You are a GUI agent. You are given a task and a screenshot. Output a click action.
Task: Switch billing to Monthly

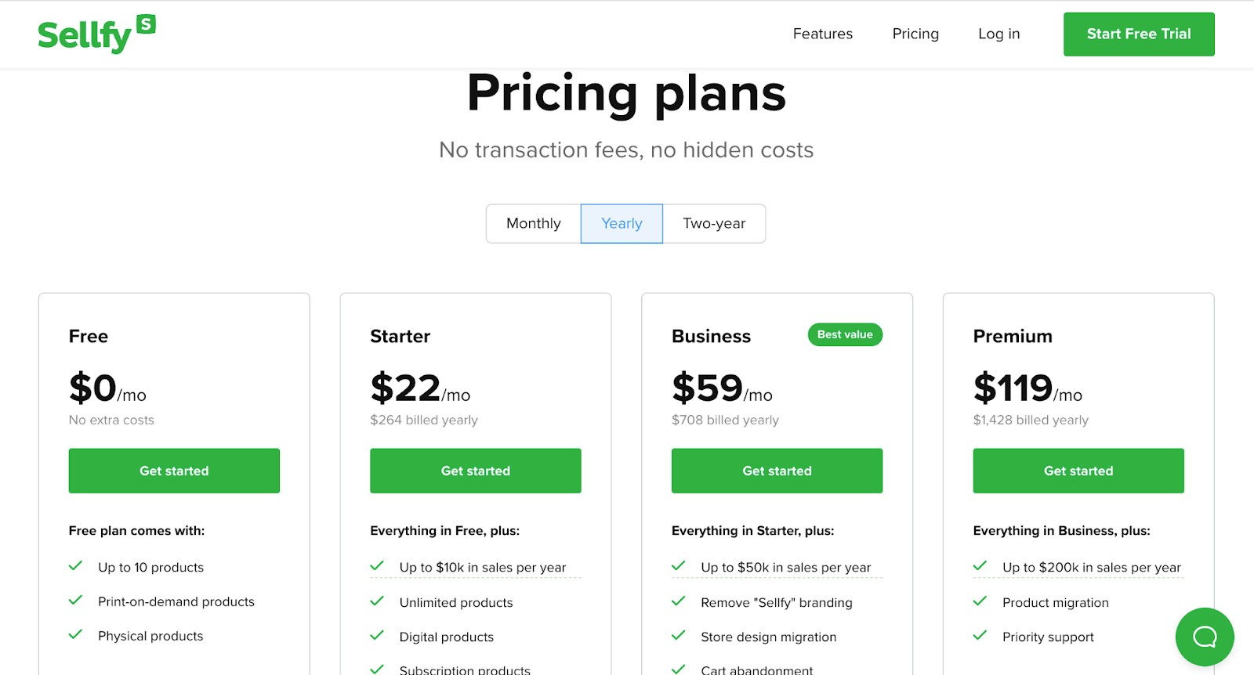533,224
